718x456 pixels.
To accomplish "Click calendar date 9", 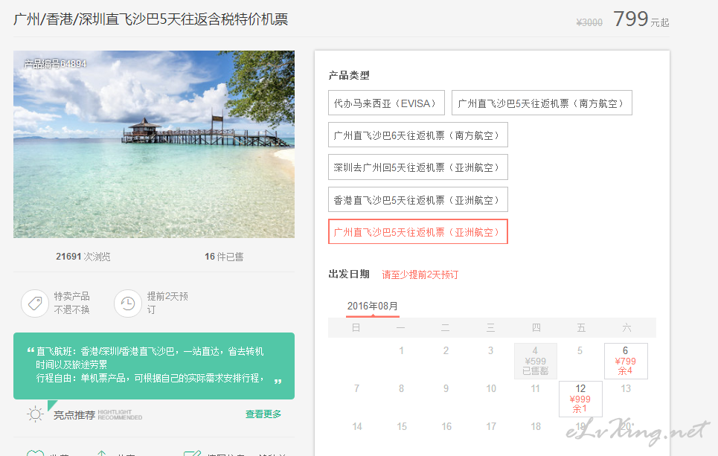I will [x=446, y=389].
